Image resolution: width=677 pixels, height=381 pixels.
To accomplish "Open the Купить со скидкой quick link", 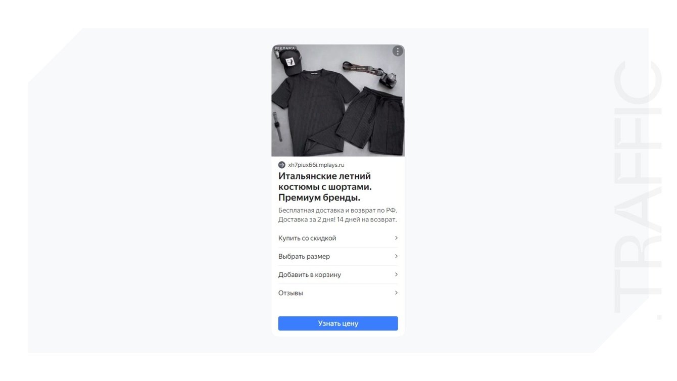I will 338,238.
